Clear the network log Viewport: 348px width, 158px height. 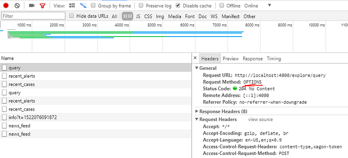(17, 6)
